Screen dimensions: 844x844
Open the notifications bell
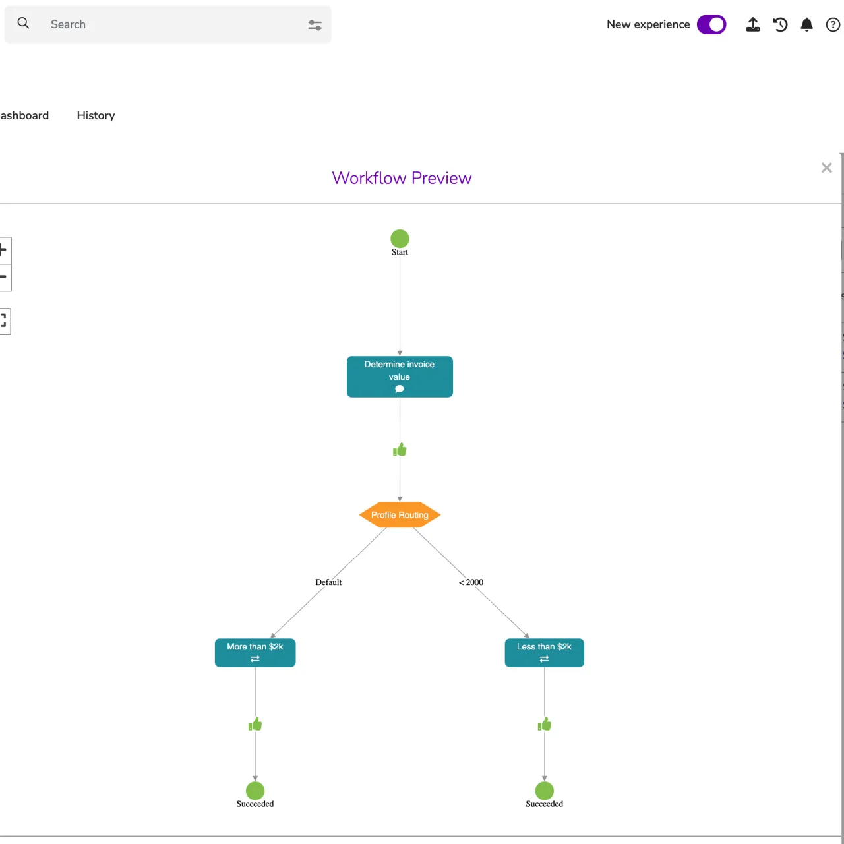[806, 25]
